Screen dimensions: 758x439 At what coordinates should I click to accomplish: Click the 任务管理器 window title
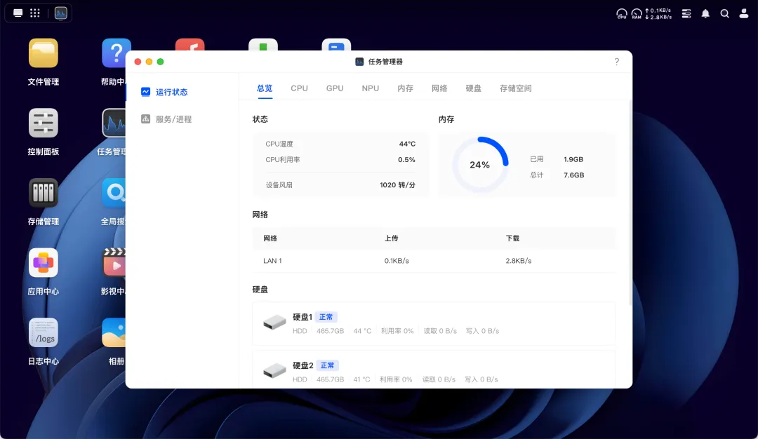tap(385, 62)
